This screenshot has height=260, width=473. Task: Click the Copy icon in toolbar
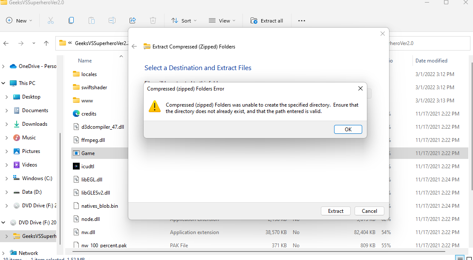(x=71, y=20)
